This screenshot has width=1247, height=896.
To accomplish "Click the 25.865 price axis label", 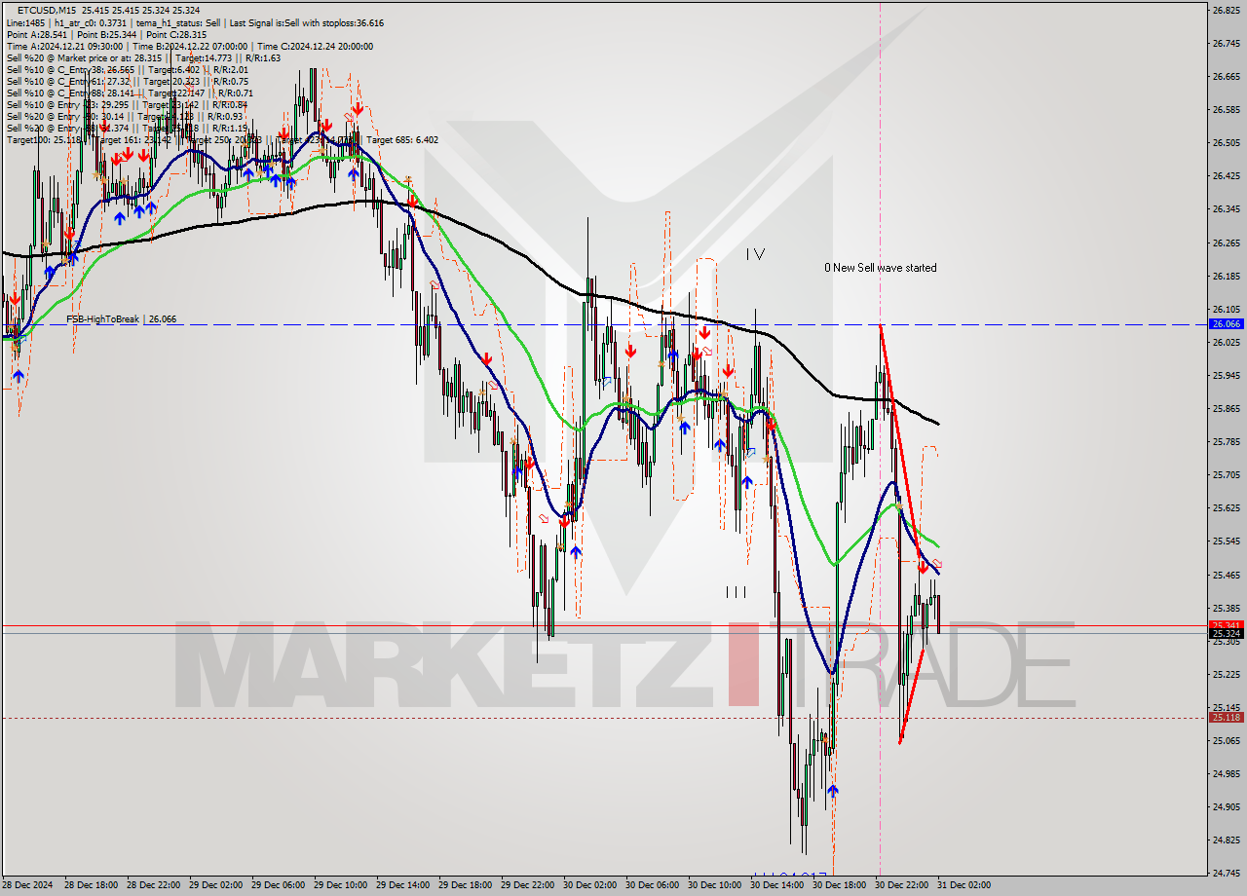I will point(1225,409).
